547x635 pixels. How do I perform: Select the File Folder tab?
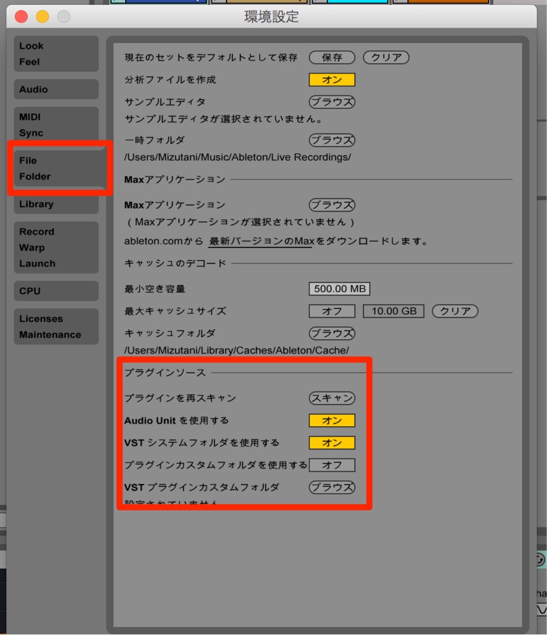pyautogui.click(x=60, y=168)
